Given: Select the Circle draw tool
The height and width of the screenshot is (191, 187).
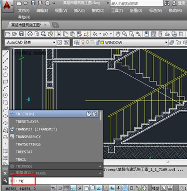Looking at the screenshot, I should [6, 95].
